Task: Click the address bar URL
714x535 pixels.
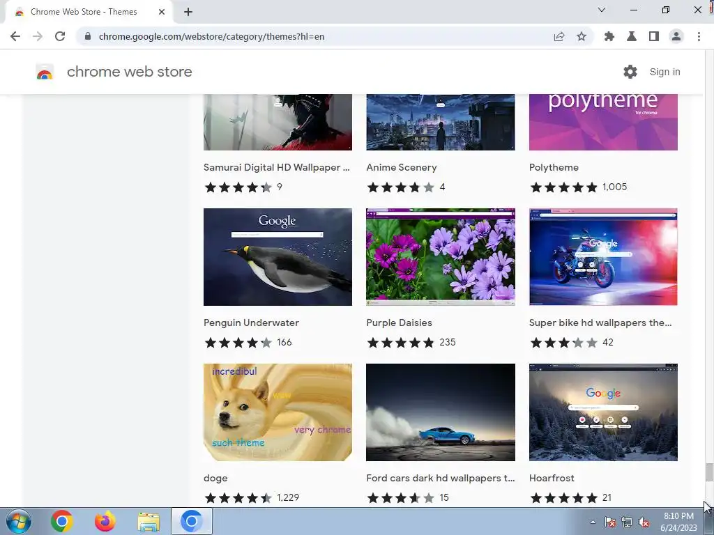Action: (x=211, y=36)
